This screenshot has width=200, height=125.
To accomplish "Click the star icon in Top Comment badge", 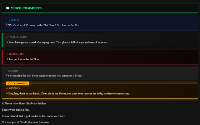I will [x=9, y=84].
